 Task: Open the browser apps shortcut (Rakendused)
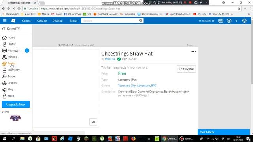10,14
